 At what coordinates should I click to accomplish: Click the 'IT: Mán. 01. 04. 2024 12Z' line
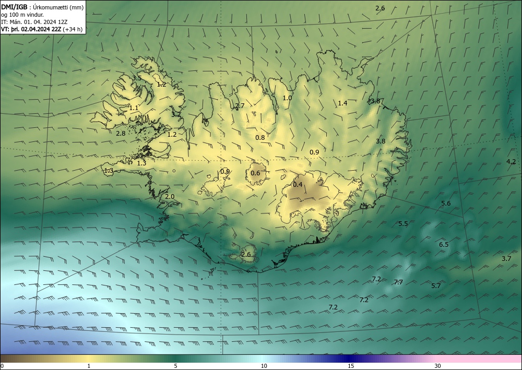(34, 22)
